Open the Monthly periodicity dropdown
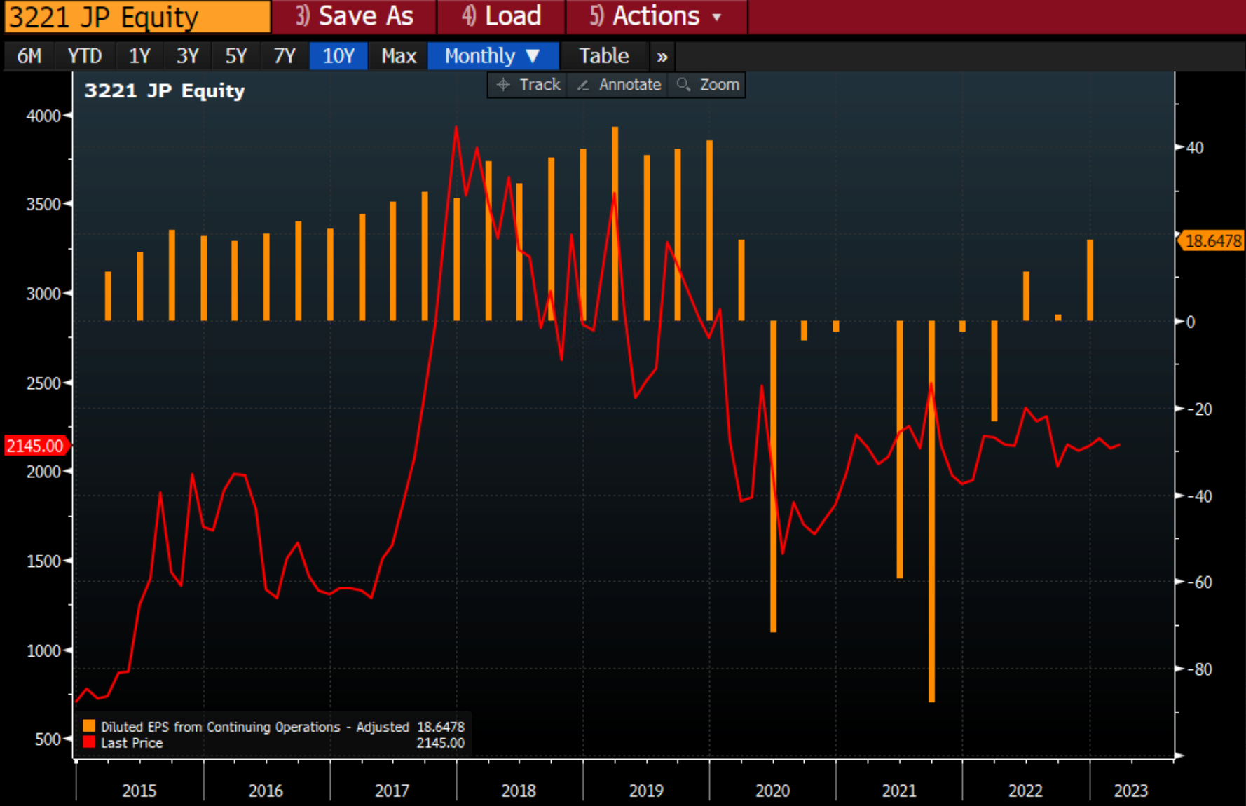Image resolution: width=1246 pixels, height=806 pixels. (493, 56)
